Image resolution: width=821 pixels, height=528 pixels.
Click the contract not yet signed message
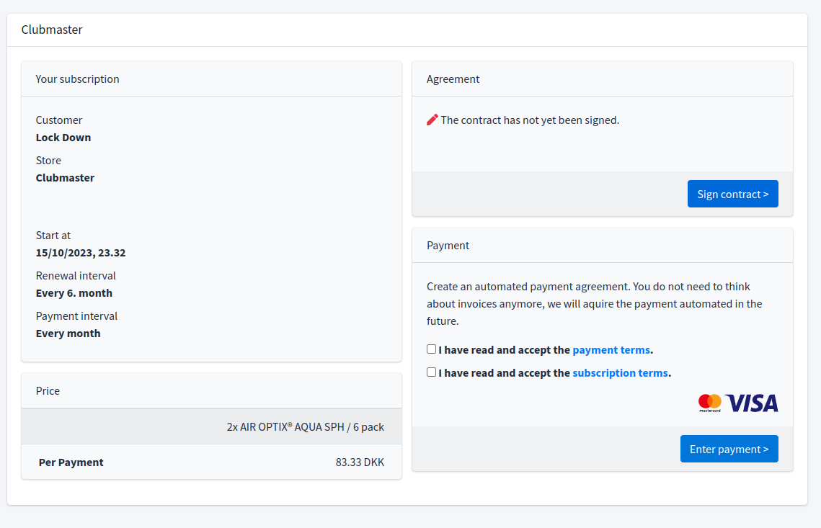(530, 120)
